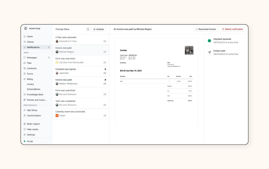Image resolution: width=269 pixels, height=169 pixels.
Task: Click the search magnifier icon in notifications
Action: click(88, 29)
